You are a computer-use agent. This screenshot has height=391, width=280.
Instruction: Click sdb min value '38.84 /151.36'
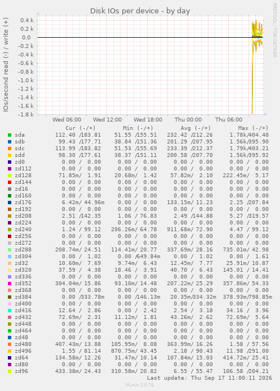pyautogui.click(x=136, y=142)
